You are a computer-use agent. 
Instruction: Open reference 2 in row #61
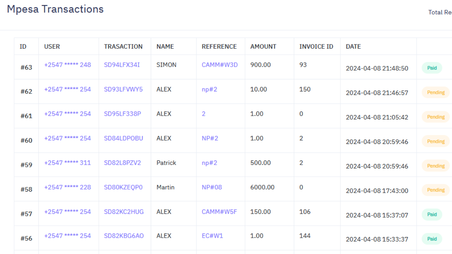[x=204, y=114]
